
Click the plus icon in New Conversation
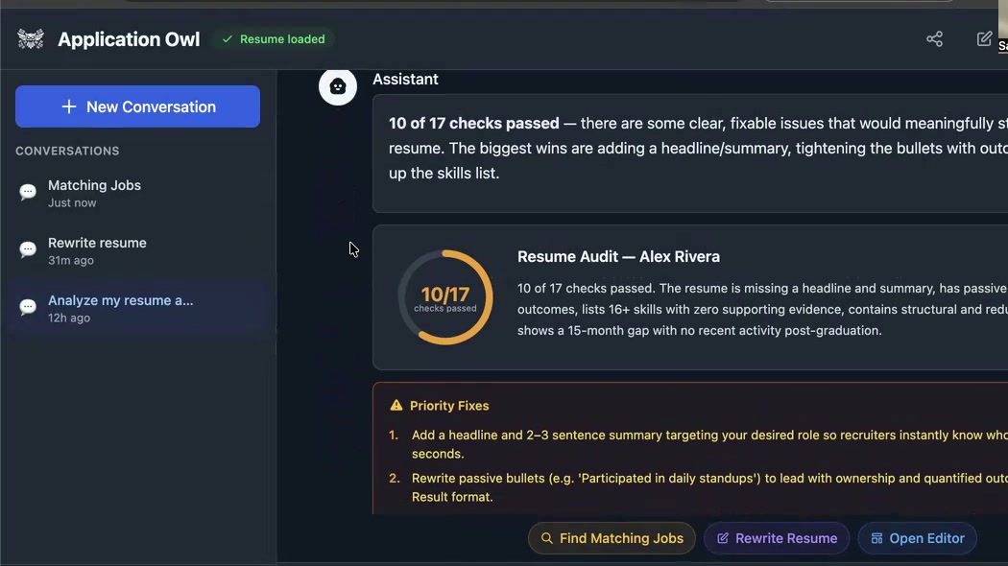(x=68, y=106)
